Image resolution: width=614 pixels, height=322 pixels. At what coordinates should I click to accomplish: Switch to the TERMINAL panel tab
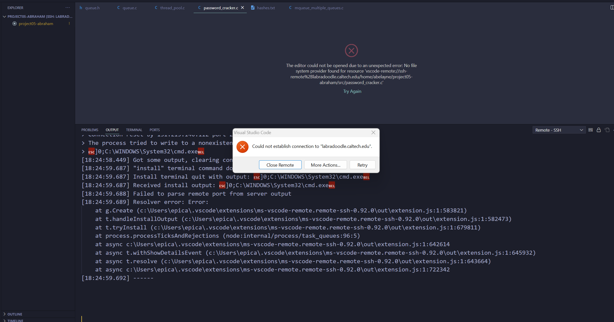tap(134, 130)
